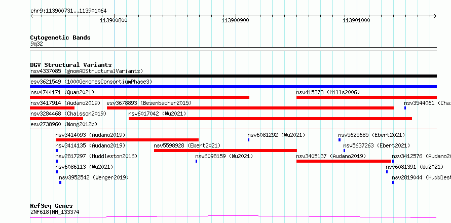Select nsv5637263 (Ebert2021) blue marker
Screen dimensions: 451x223
click(344, 151)
